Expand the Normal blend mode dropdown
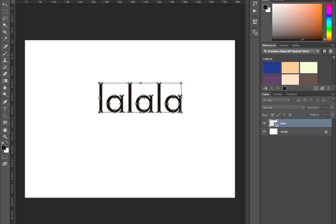Screen dimensions: 336x224 283,107
